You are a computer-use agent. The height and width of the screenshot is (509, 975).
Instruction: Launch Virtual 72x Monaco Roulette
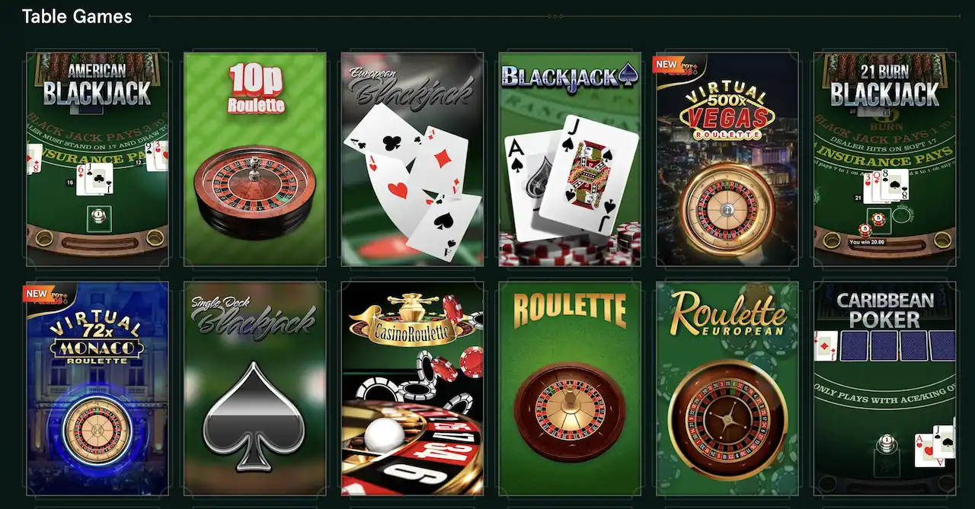click(x=97, y=389)
